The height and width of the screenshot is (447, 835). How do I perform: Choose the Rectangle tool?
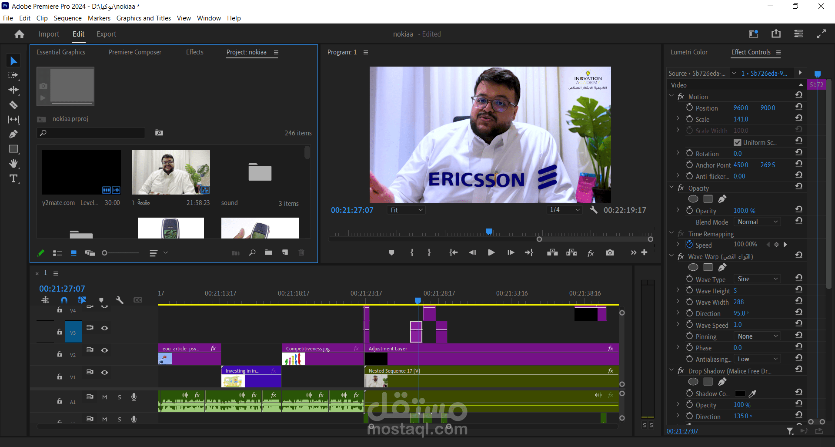pos(13,149)
